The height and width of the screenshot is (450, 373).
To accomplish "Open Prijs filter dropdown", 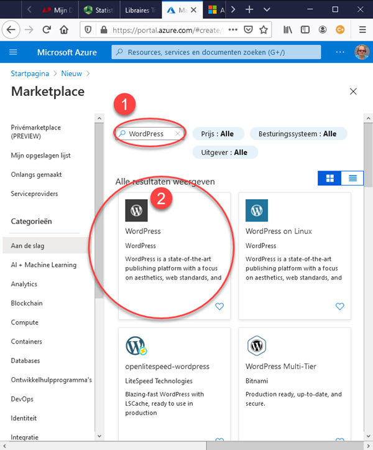I will coord(218,134).
